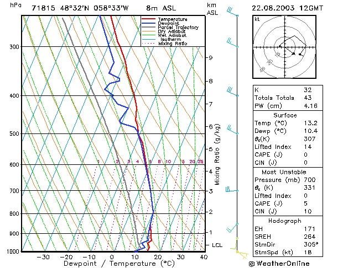Click the 'Temperature' legend label
This screenshot has width=348, height=268.
pyautogui.click(x=173, y=19)
